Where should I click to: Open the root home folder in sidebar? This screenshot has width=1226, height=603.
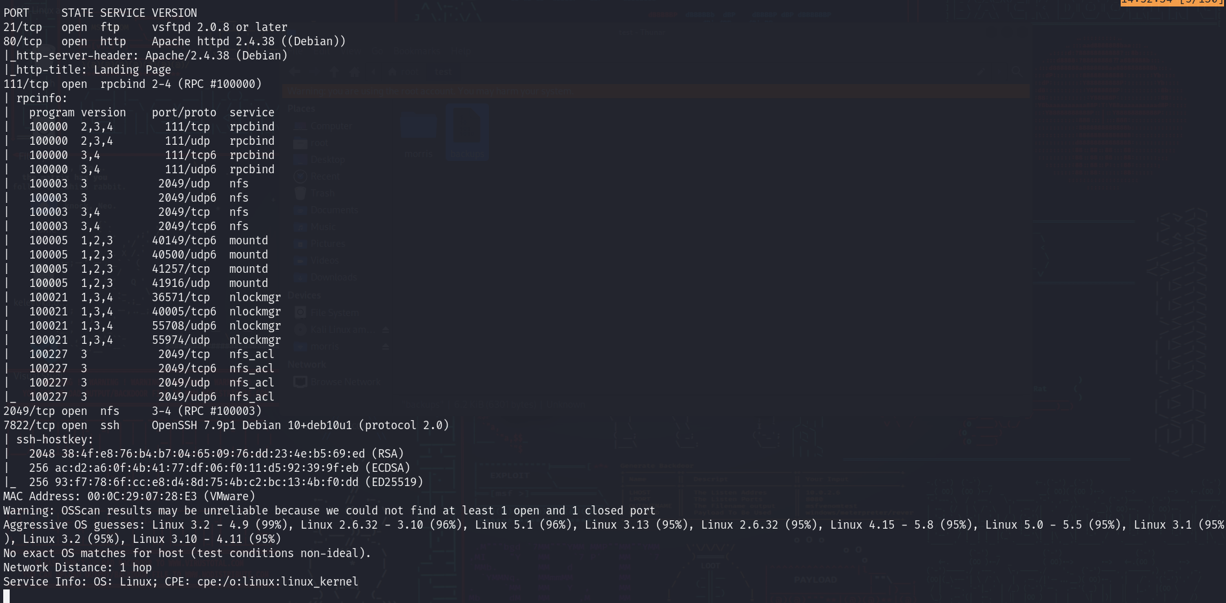click(311, 143)
